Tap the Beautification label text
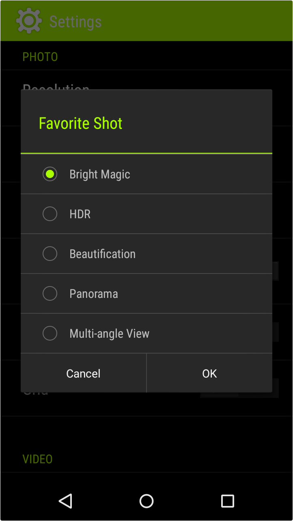 pos(103,254)
